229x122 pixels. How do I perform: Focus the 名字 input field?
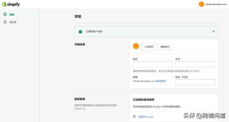(195, 64)
